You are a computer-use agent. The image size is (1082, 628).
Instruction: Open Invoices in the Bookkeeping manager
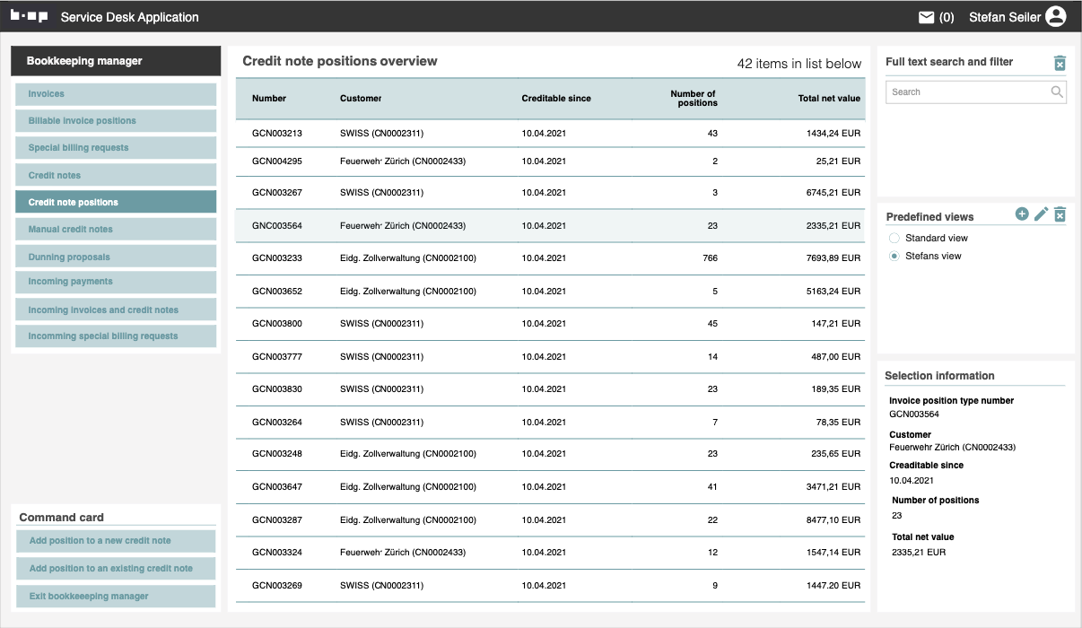click(x=116, y=94)
